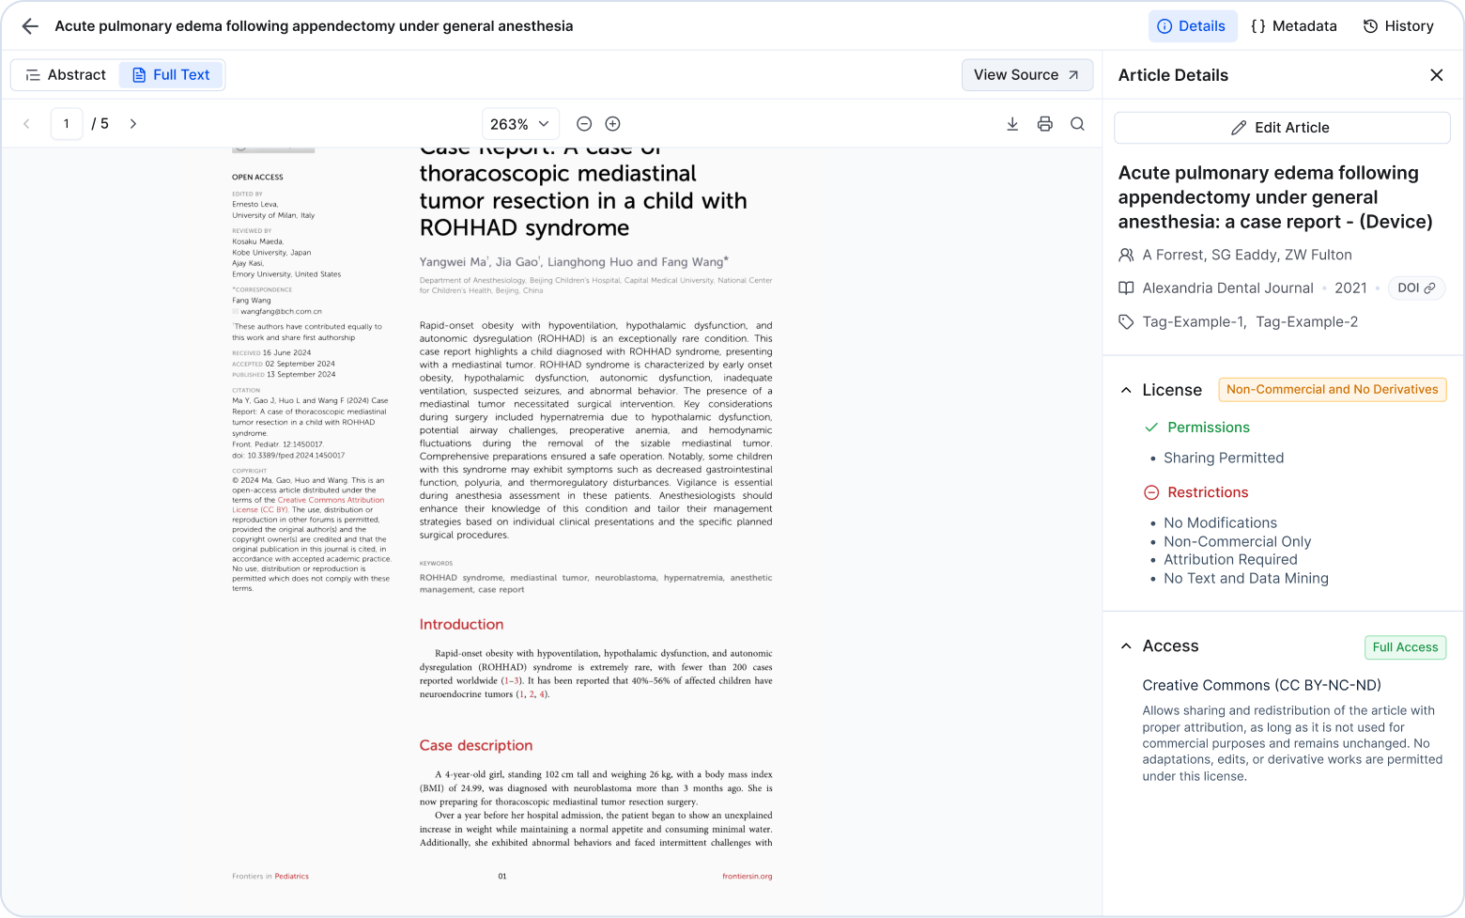Click the journal book icon
This screenshot has height=918, width=1465.
1126,288
